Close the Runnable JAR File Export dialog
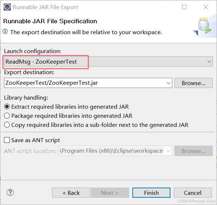This screenshot has height=205, width=217. [206, 7]
